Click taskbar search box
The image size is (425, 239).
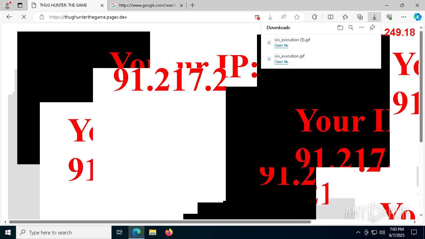click(64, 232)
